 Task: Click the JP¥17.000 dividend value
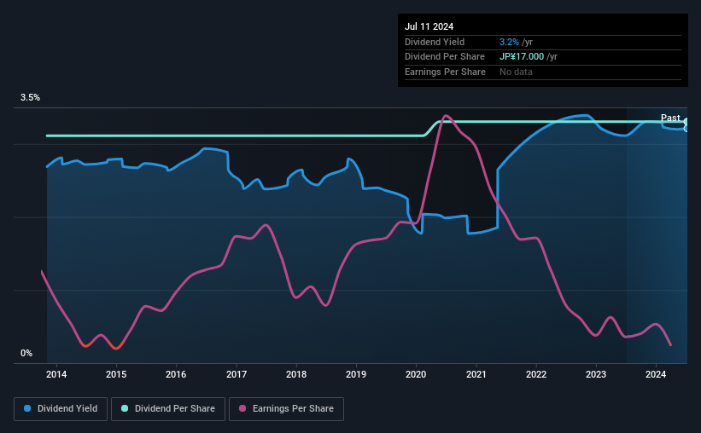click(522, 57)
